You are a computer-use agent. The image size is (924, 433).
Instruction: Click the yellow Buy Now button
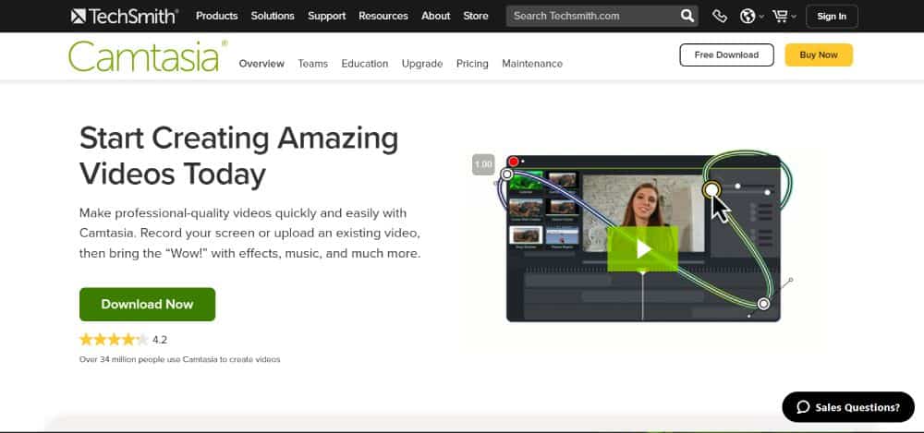[x=819, y=54]
